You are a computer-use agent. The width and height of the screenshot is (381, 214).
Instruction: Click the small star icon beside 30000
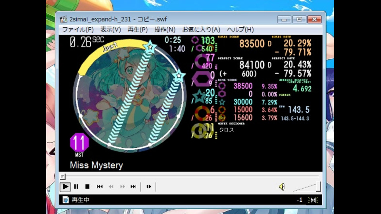221,102
